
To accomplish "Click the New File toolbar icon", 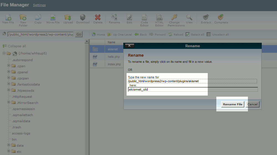I will (x=8, y=18).
